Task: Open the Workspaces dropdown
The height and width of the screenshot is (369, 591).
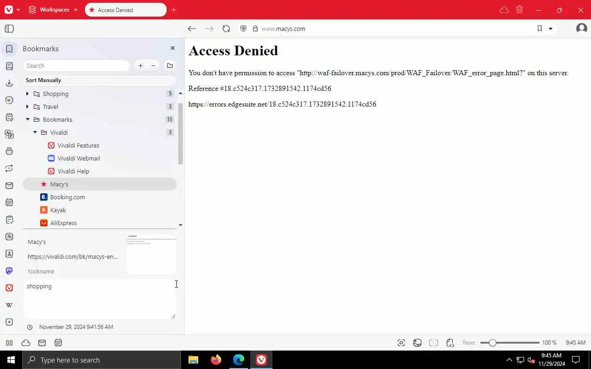Action: [53, 10]
